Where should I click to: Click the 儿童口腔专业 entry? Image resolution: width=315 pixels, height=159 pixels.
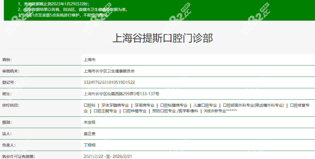click(x=205, y=106)
